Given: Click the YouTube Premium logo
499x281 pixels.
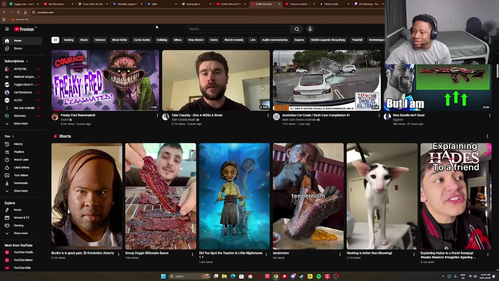Looking at the screenshot, I should coord(24,29).
